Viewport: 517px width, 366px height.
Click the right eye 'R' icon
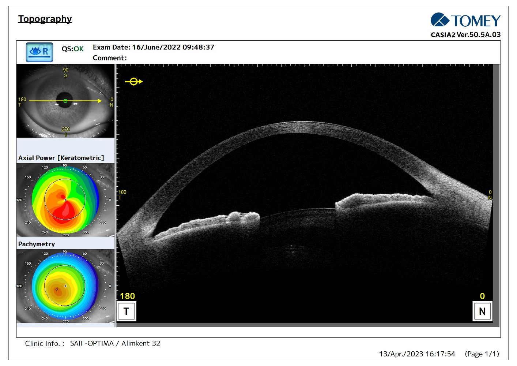[39, 52]
